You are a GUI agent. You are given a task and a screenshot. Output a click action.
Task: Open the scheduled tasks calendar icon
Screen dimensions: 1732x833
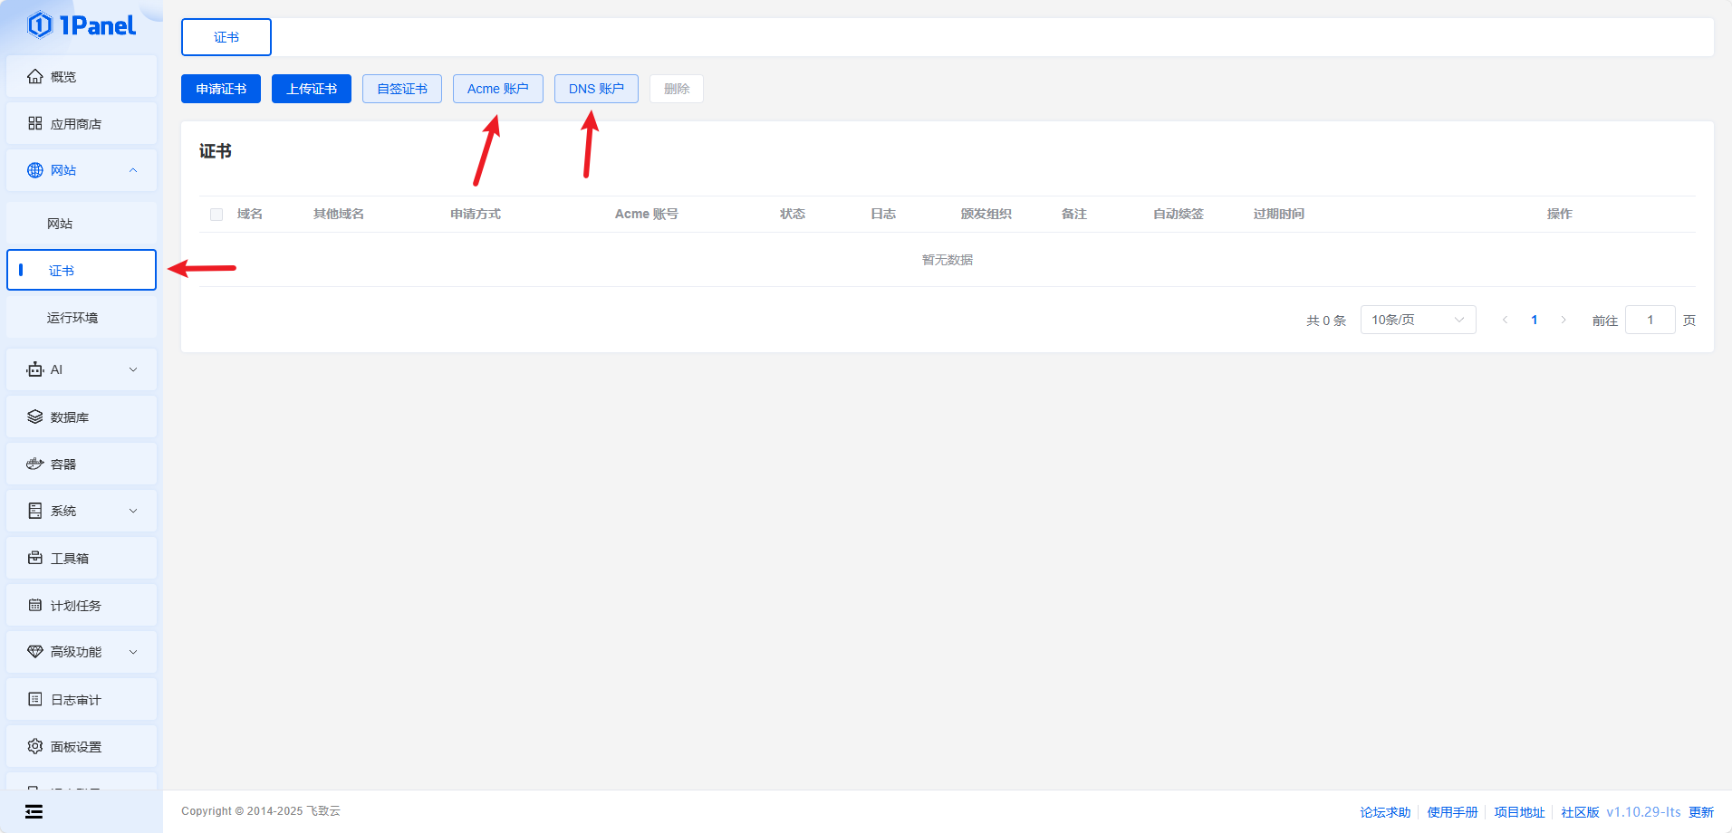[34, 606]
